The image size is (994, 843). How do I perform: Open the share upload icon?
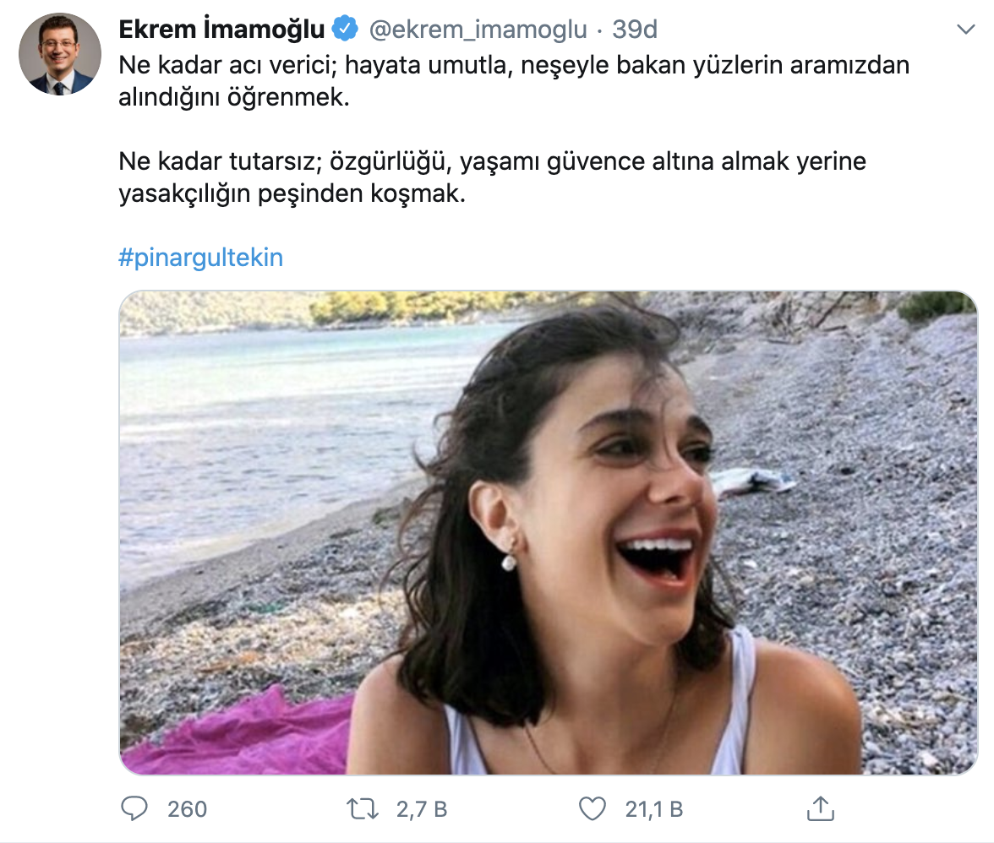820,808
